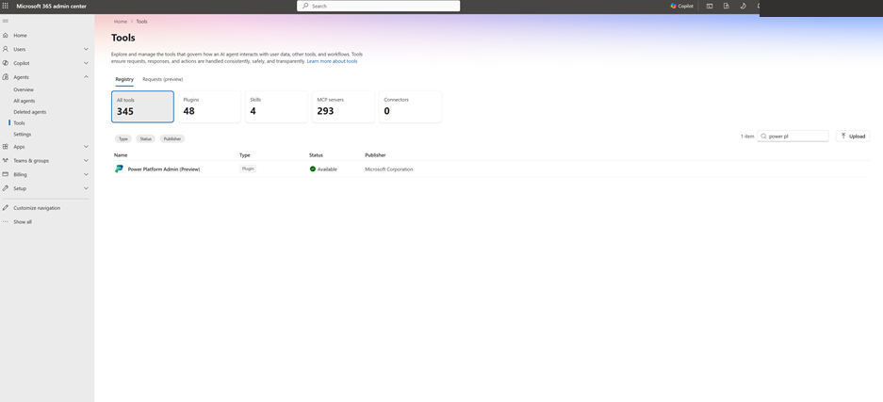
Task: Expand the Teams & groups section
Action: 86,161
